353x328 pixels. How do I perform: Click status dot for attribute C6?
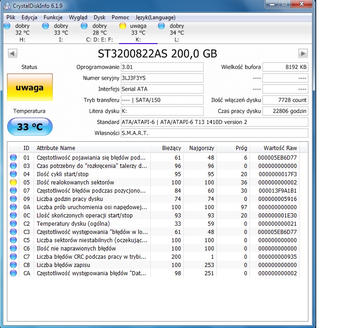point(13,248)
